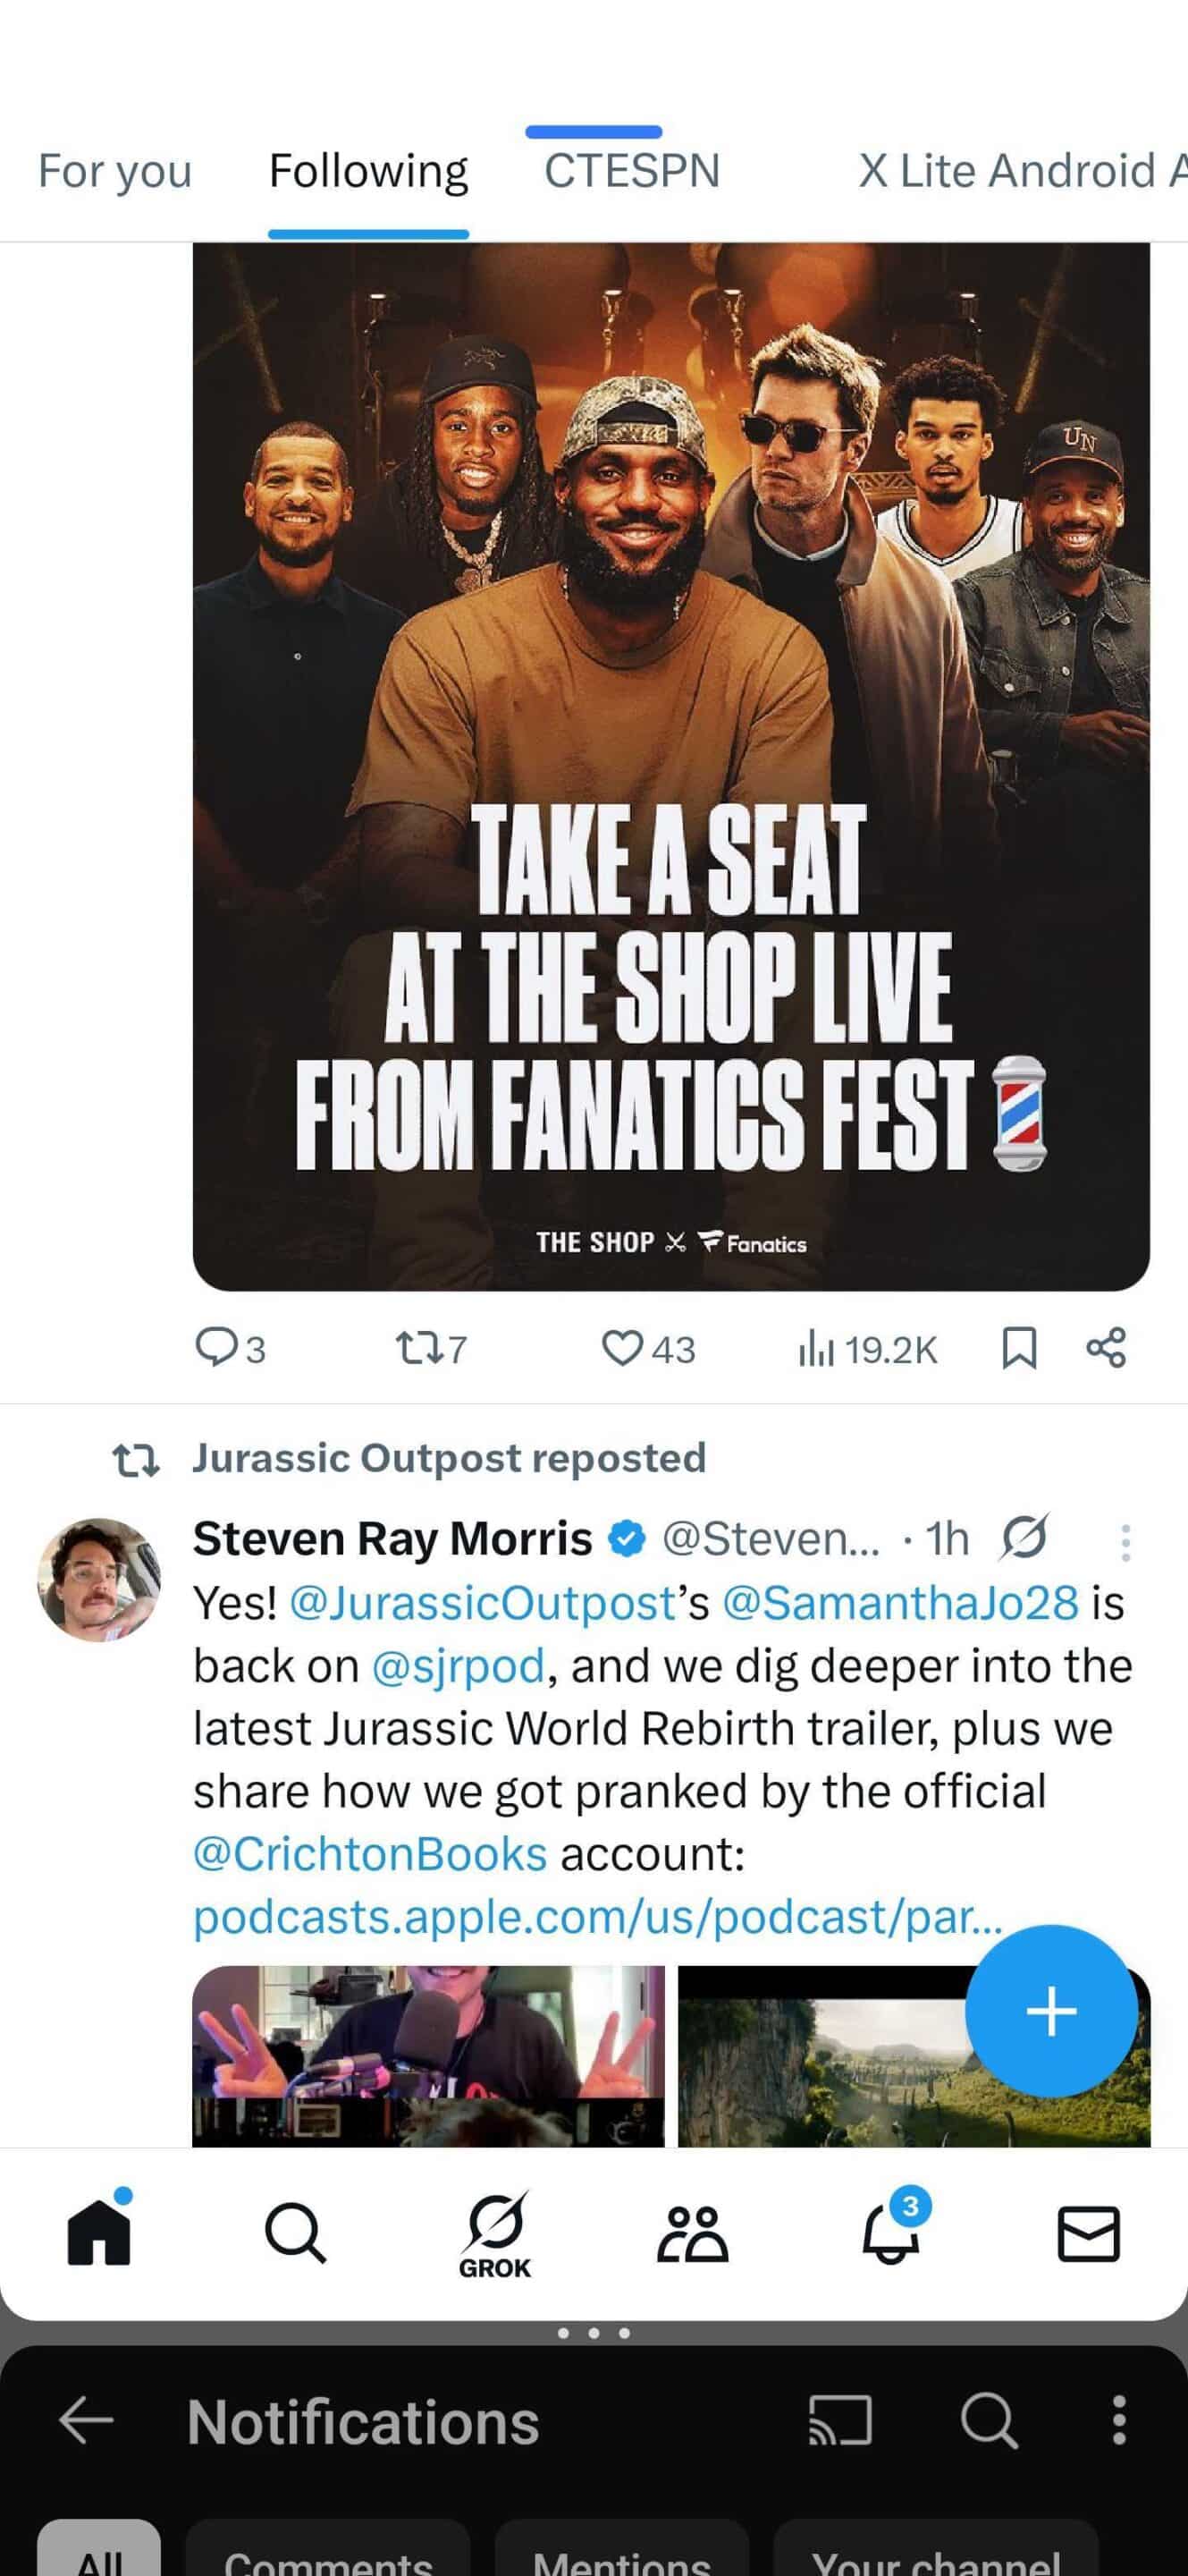Viewport: 1188px width, 2576px height.
Task: Open the podcasts.apple.com link
Action: tap(600, 1916)
